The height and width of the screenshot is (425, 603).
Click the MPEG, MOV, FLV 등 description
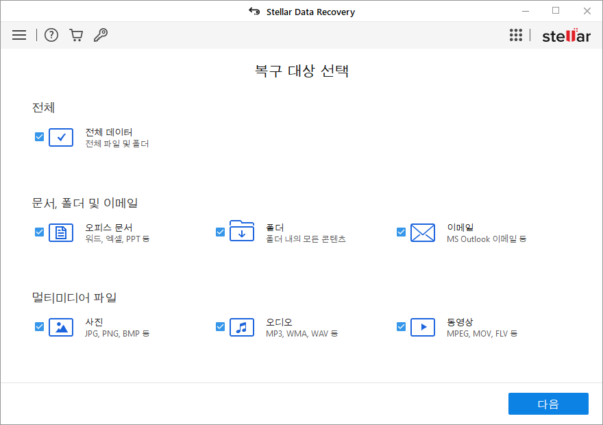(482, 333)
